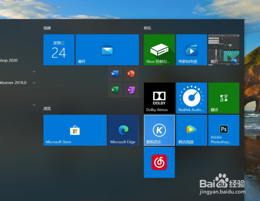Click the 娱乐 group header

coord(147,28)
